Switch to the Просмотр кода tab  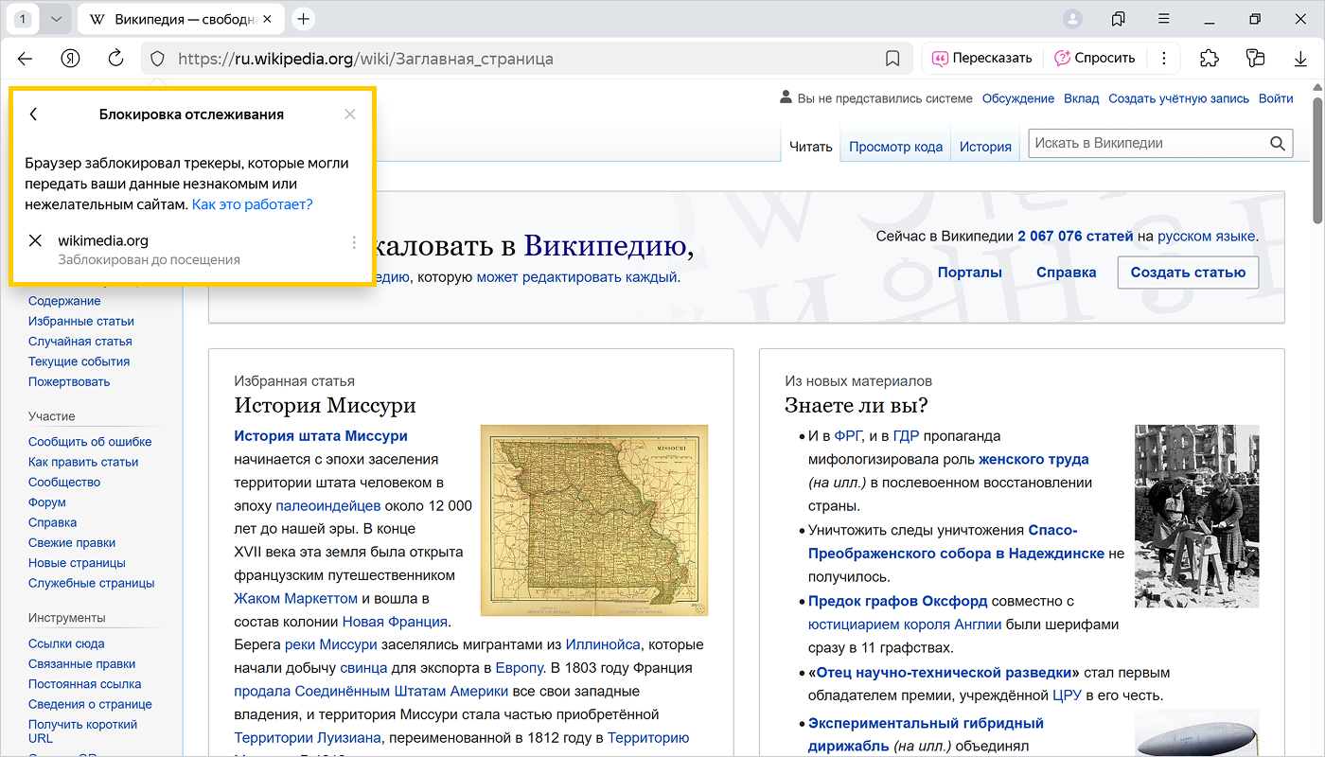(x=895, y=147)
